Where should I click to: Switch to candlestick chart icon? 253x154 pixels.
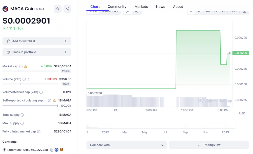137,12
